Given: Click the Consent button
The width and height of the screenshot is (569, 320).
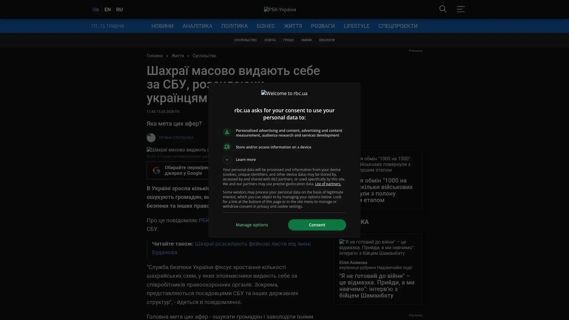Looking at the screenshot, I should coord(317,225).
